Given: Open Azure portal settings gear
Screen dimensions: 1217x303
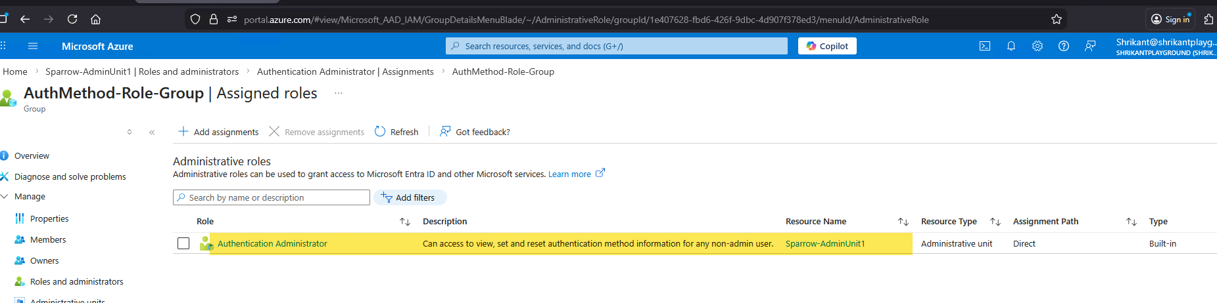Looking at the screenshot, I should (1038, 46).
